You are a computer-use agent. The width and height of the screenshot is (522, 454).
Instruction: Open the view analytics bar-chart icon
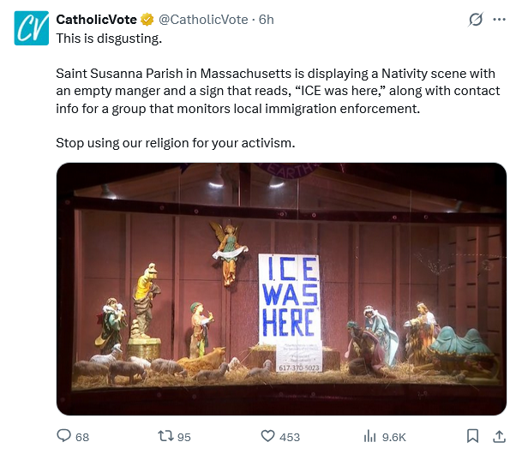[x=370, y=436]
